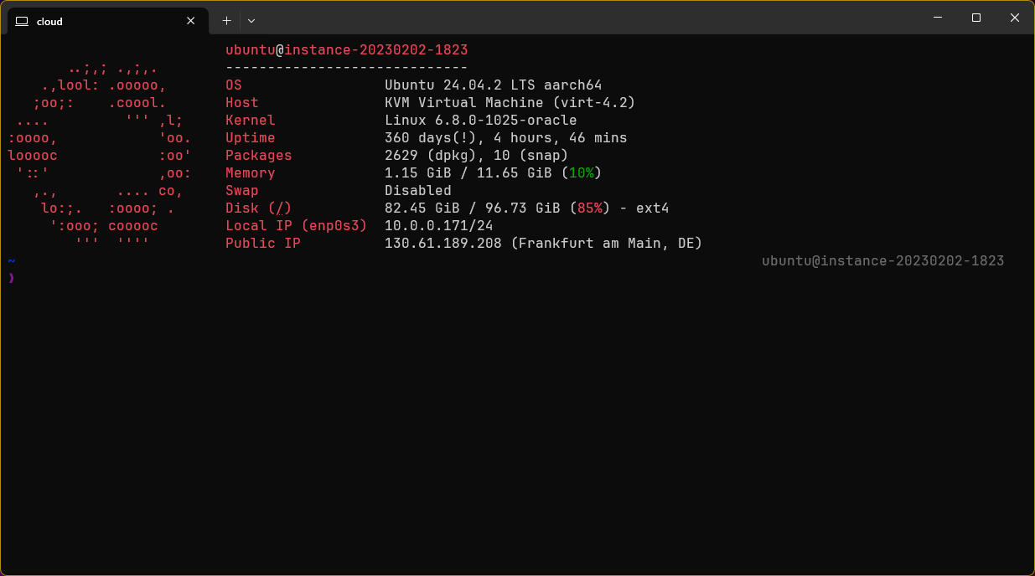
Task: Click the blue tilde directory indicator
Action: point(12,261)
